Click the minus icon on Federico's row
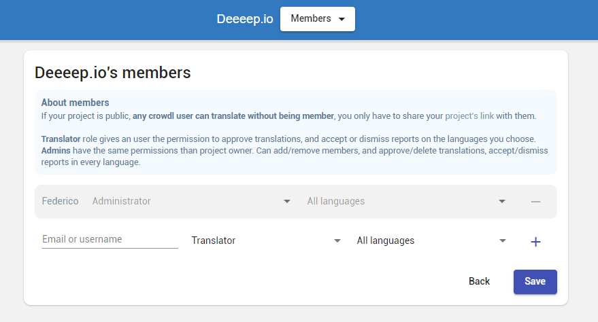Screen dimensions: 598x322 tap(535, 201)
